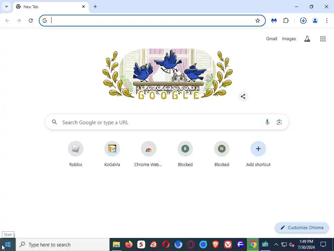The image size is (334, 251).
Task: Start voice search with the microphone
Action: click(x=267, y=122)
